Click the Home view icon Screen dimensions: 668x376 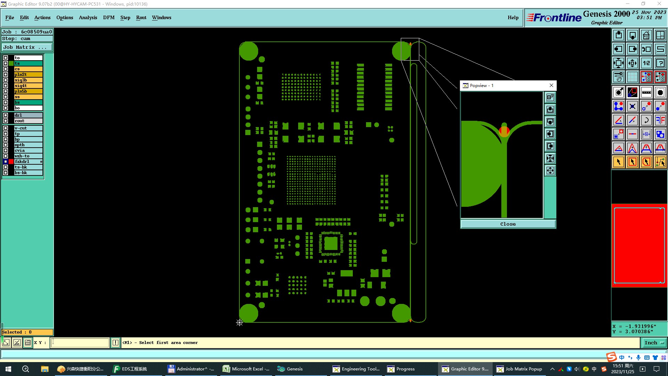646,35
